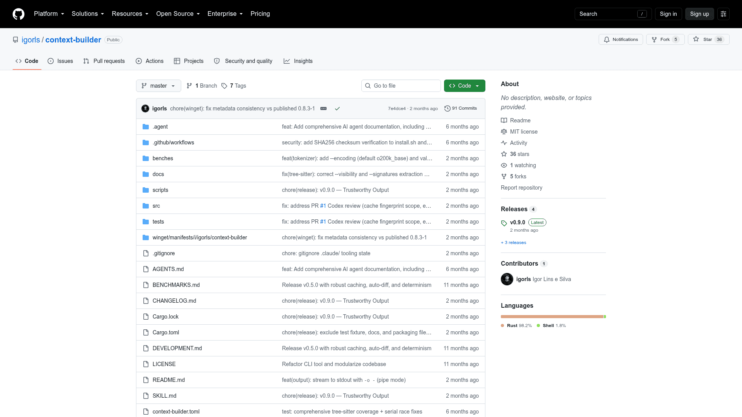Expand the Platform menu
This screenshot has width=742, height=417.
tap(49, 14)
